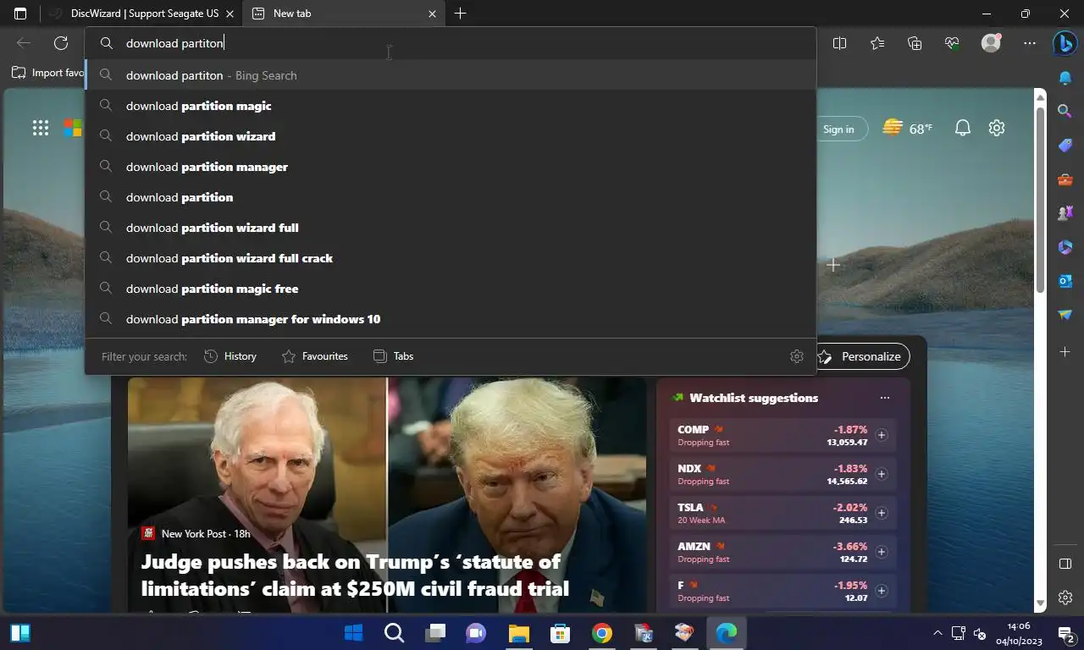
Task: Filter search by History
Action: pyautogui.click(x=230, y=356)
